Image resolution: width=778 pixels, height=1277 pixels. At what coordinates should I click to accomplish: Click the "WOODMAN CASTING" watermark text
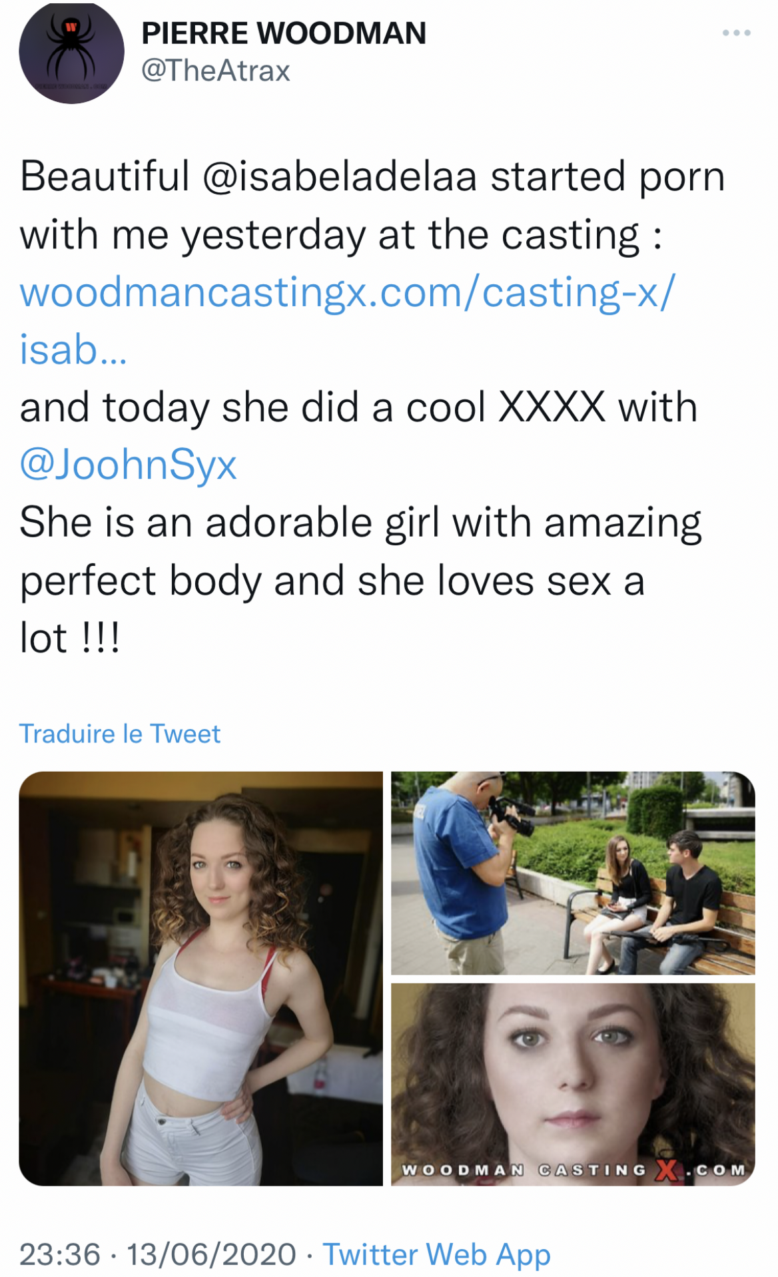click(x=524, y=1170)
